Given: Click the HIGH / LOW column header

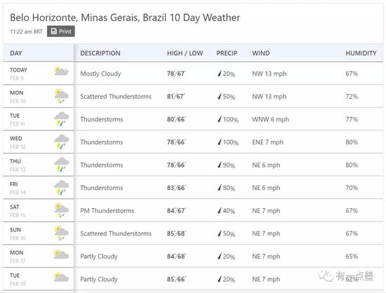Looking at the screenshot, I should tap(185, 53).
